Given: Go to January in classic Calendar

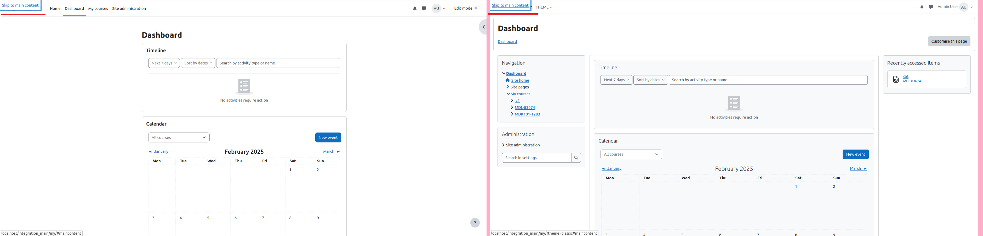Looking at the screenshot, I should [611, 169].
